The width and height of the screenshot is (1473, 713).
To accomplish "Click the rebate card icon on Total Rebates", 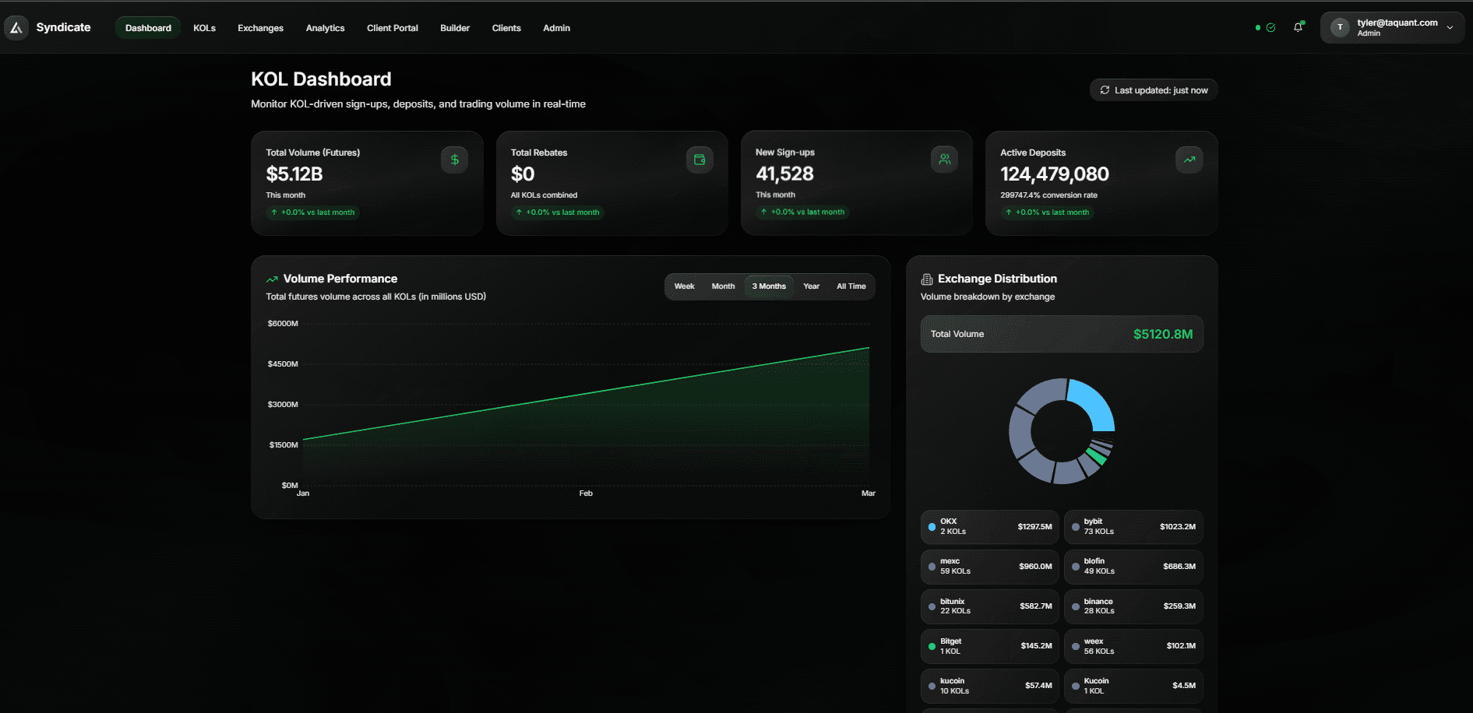I will 699,159.
